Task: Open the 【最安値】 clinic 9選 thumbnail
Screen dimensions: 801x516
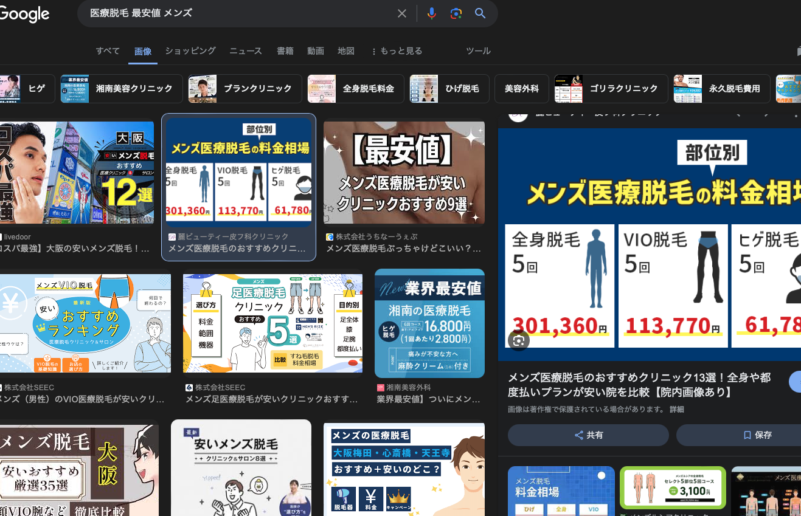Action: (x=404, y=173)
